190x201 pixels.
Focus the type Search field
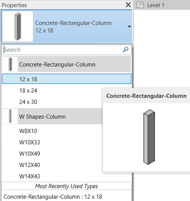tap(67, 50)
